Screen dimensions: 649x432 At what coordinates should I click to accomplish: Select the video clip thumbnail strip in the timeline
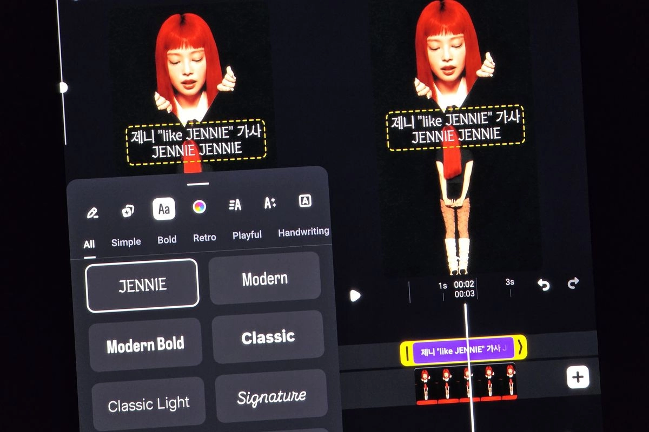(465, 383)
